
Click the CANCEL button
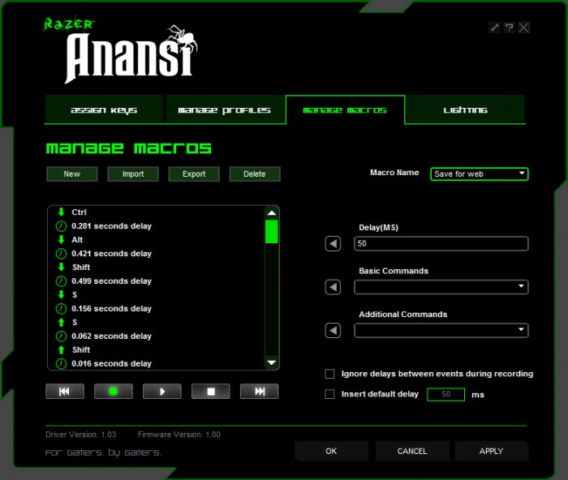412,451
